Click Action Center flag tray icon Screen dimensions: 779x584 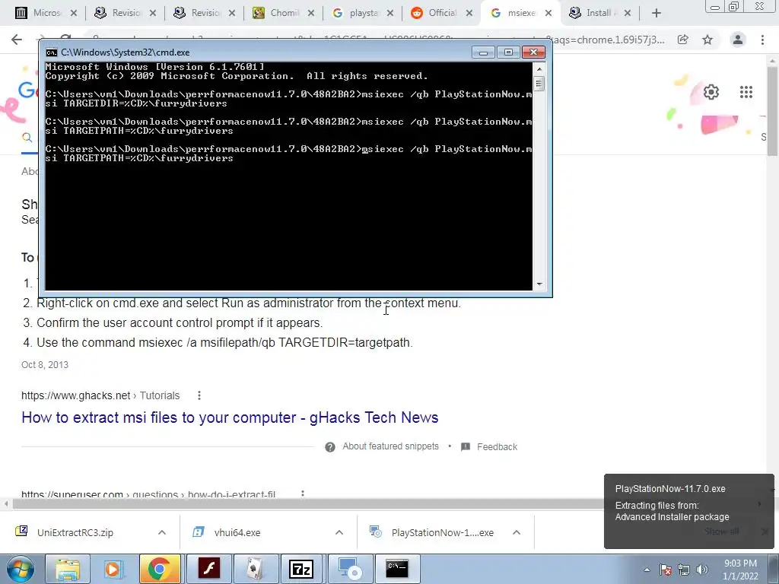click(x=666, y=570)
